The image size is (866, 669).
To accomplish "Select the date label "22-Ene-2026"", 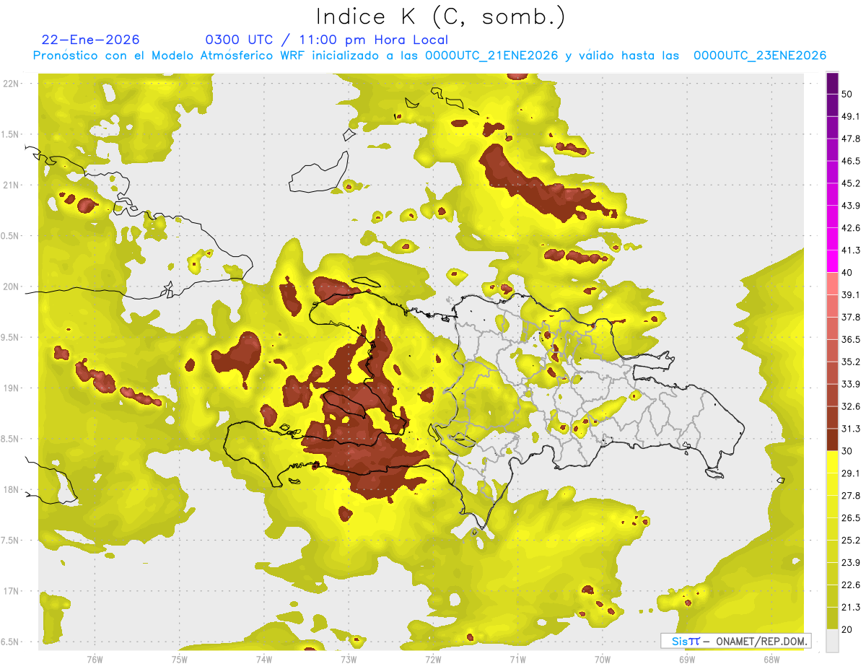I will (91, 40).
